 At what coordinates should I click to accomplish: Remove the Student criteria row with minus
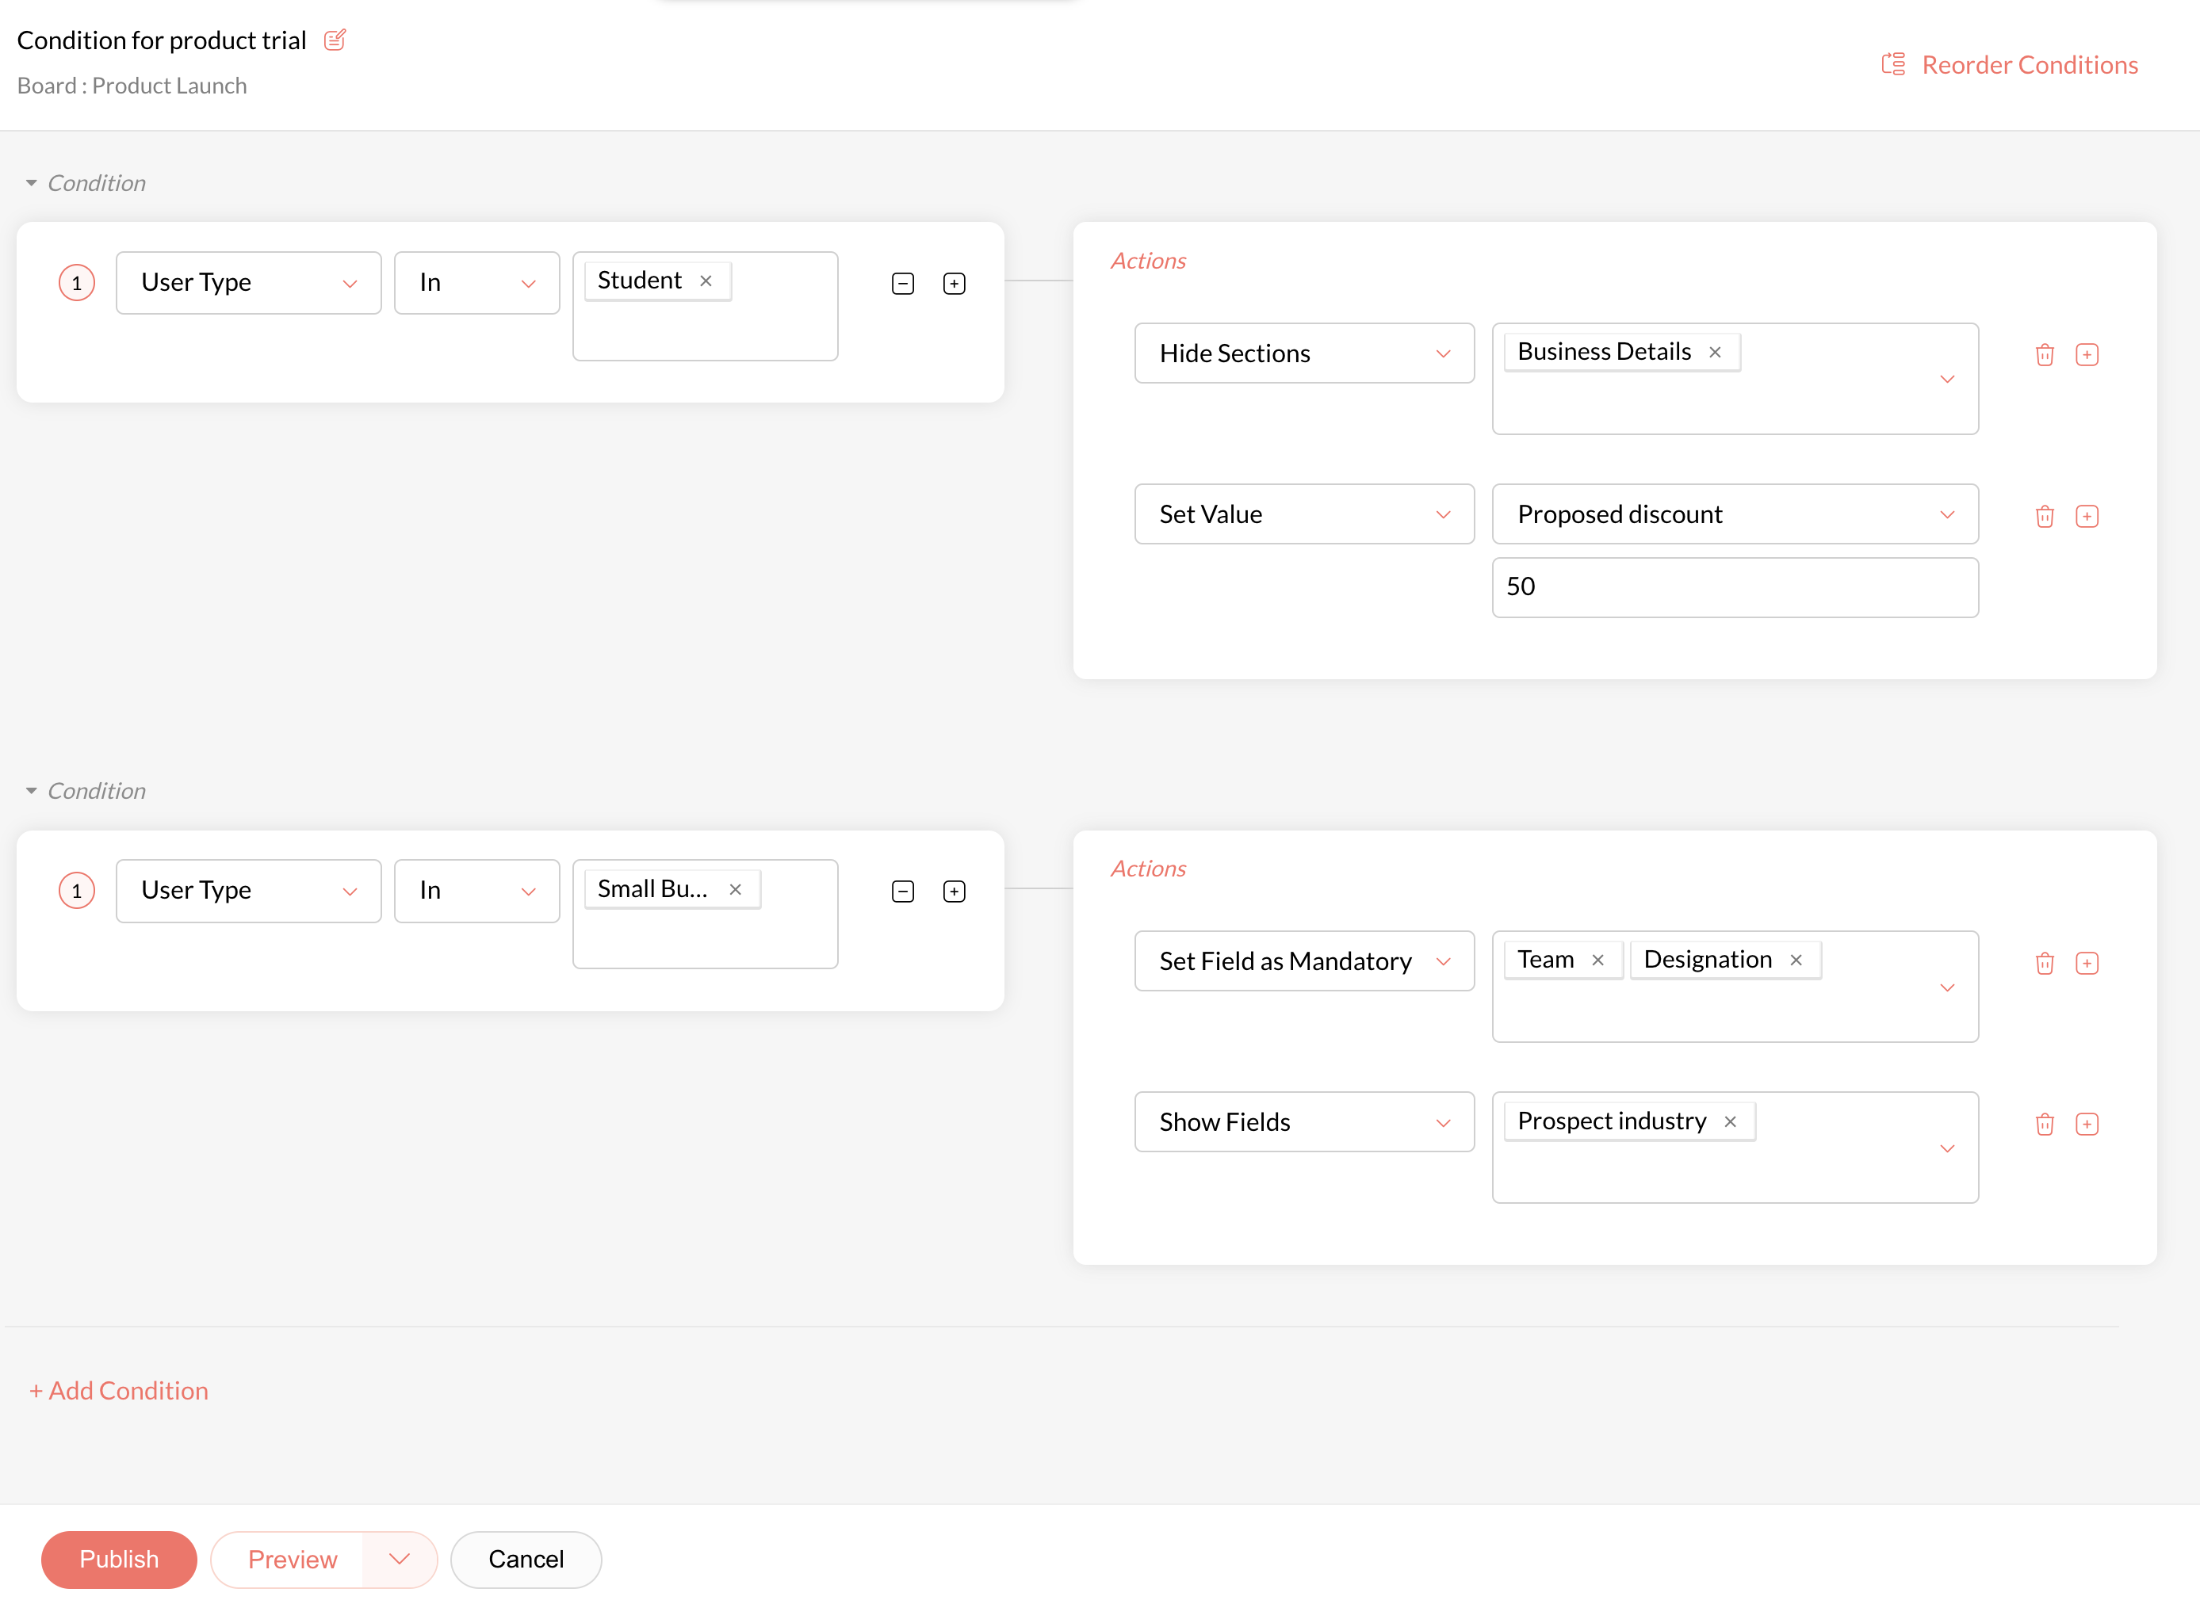pos(902,284)
